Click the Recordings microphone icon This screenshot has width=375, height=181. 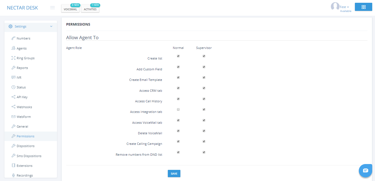[13, 175]
